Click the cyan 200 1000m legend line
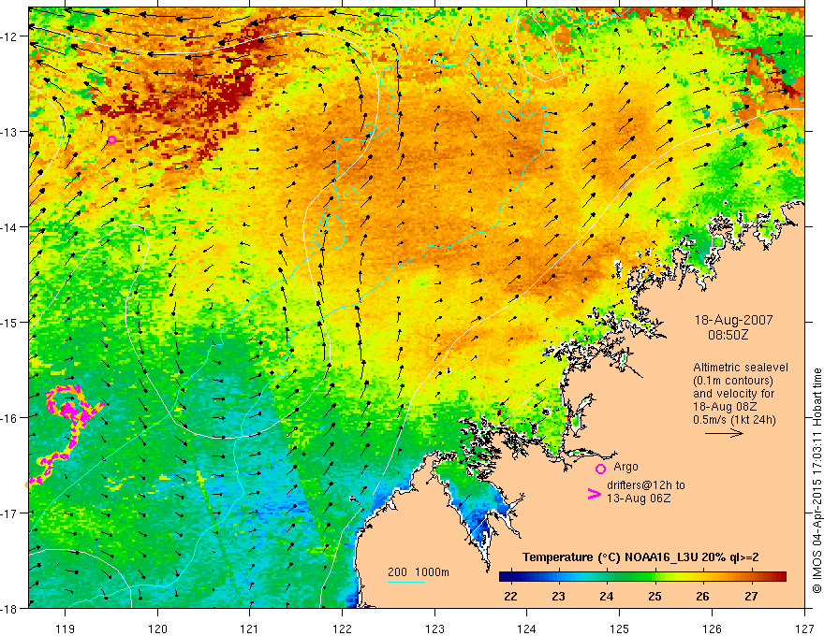824x636 pixels. tap(406, 582)
